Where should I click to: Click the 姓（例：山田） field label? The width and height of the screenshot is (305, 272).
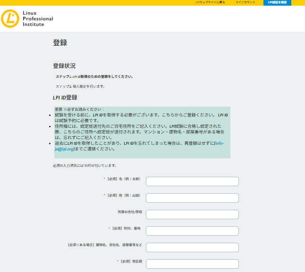pyautogui.click(x=123, y=195)
